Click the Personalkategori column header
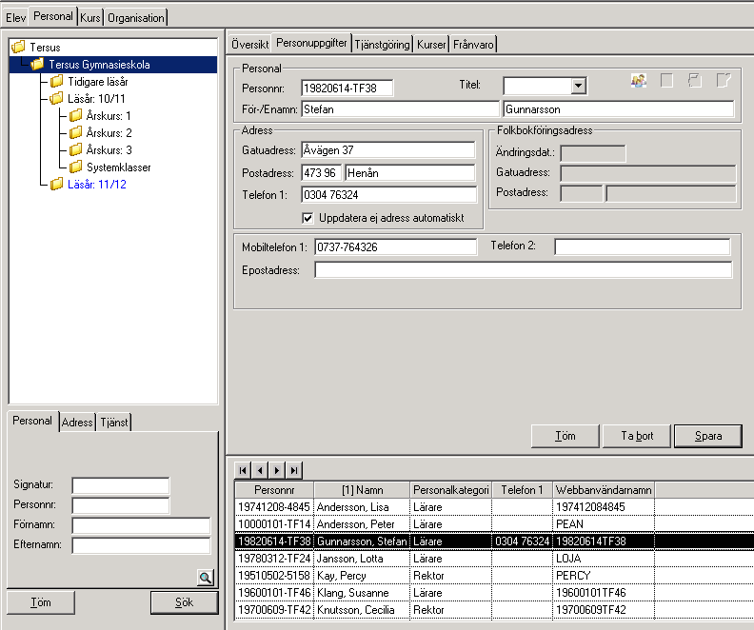 [450, 490]
